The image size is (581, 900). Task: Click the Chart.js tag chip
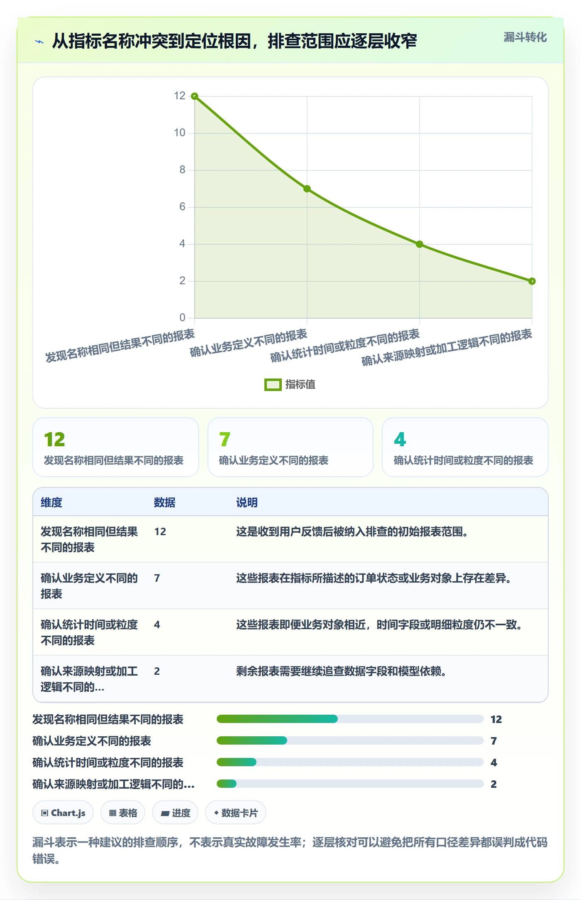coord(63,812)
